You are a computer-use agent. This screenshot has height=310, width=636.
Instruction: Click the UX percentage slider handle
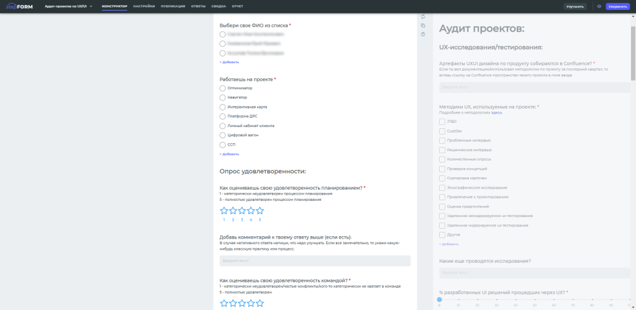tap(439, 300)
